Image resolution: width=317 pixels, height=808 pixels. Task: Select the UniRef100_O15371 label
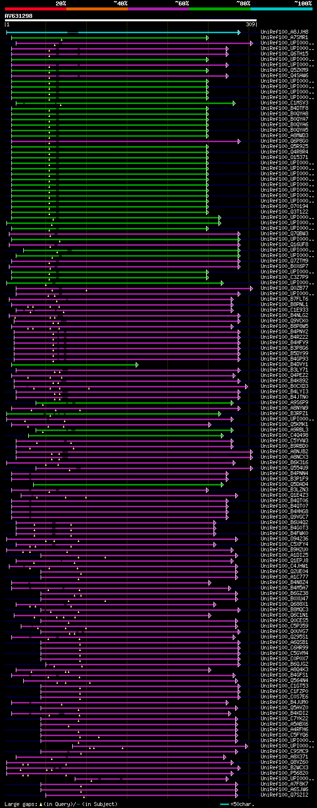pyautogui.click(x=284, y=158)
